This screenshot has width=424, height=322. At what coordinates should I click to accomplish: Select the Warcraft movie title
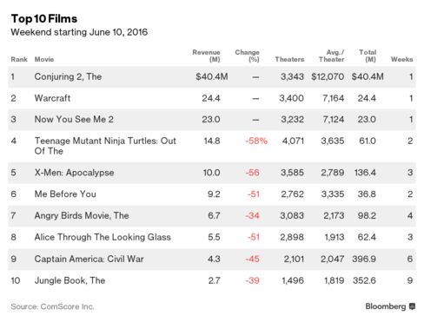tap(52, 98)
